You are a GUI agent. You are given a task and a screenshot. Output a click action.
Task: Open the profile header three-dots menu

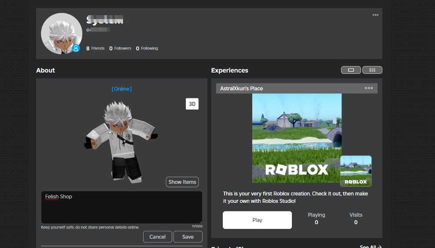375,15
